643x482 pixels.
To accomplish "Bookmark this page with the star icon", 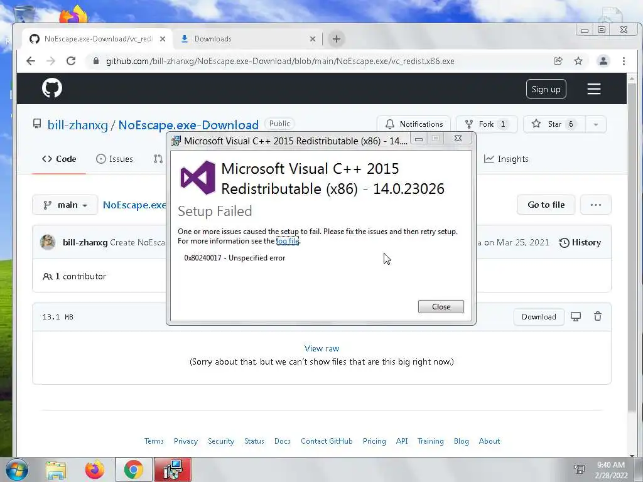I will (x=578, y=61).
